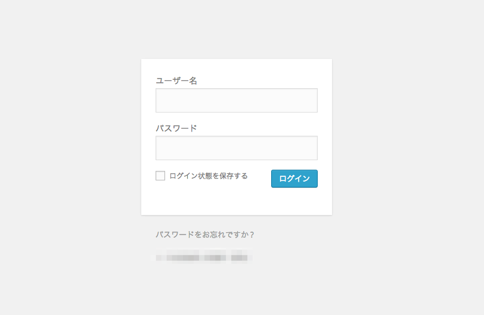Click an empty area of the white login panel

click(237, 202)
